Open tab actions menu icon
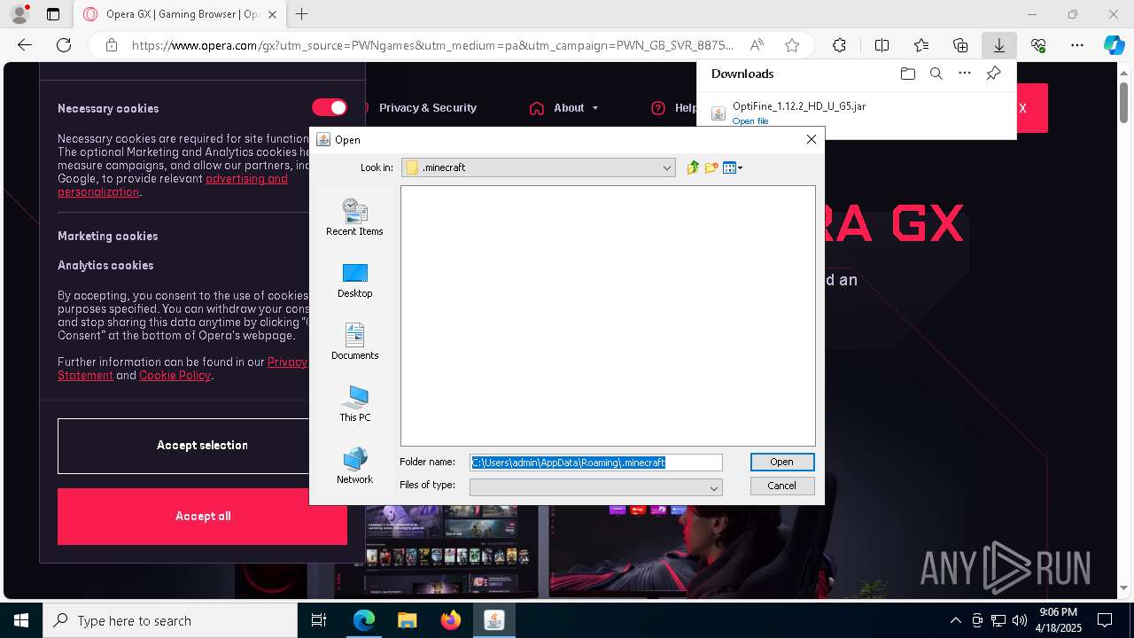 (53, 14)
